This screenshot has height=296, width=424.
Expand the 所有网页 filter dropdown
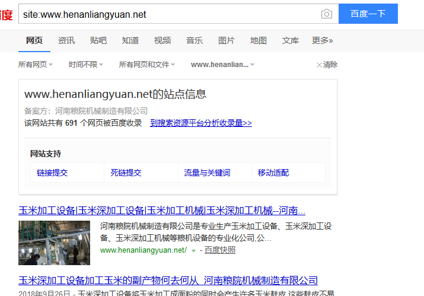36,65
